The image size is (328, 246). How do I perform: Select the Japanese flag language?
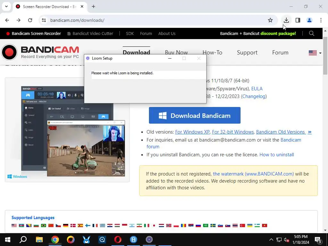click(x=154, y=225)
